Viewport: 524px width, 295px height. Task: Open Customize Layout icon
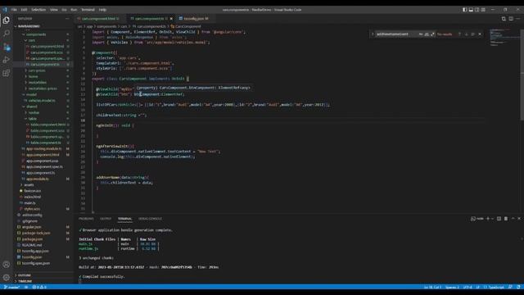click(x=483, y=10)
